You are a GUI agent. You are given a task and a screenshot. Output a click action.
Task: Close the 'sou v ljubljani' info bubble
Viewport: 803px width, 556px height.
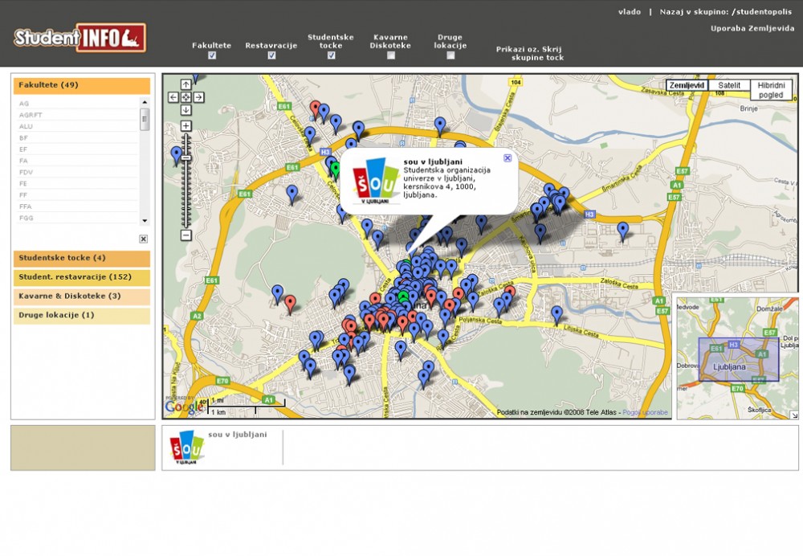point(507,158)
